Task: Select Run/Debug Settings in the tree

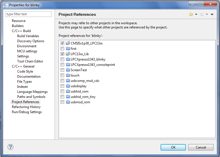Action: point(27,112)
